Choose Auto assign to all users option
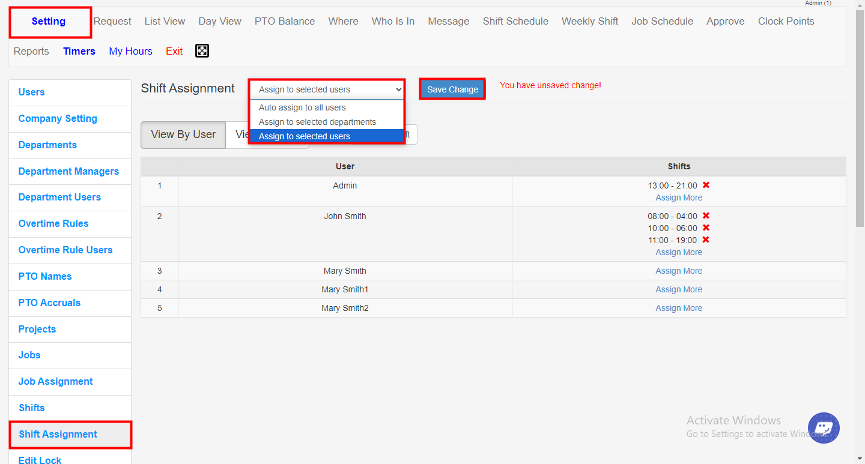Screen dimensions: 865x464 (x=302, y=108)
